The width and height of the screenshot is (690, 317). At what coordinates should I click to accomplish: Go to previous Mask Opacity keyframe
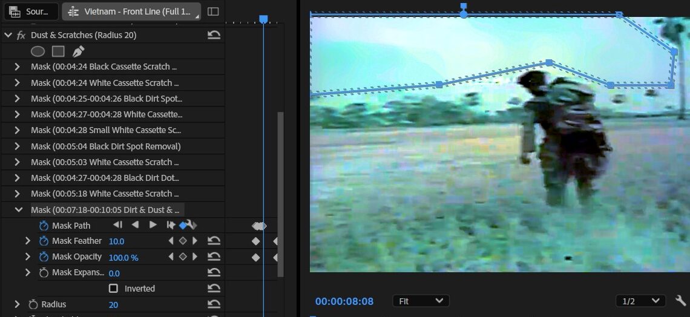(x=171, y=257)
